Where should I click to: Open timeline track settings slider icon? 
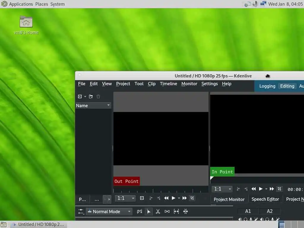coord(81,211)
